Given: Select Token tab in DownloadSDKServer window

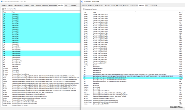Looking at the screenshot, I should 32,5.
